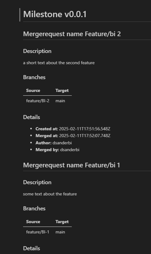Select the feature/BI-2 source branch cell
Screen dimensions: 151x254
click(x=38, y=101)
